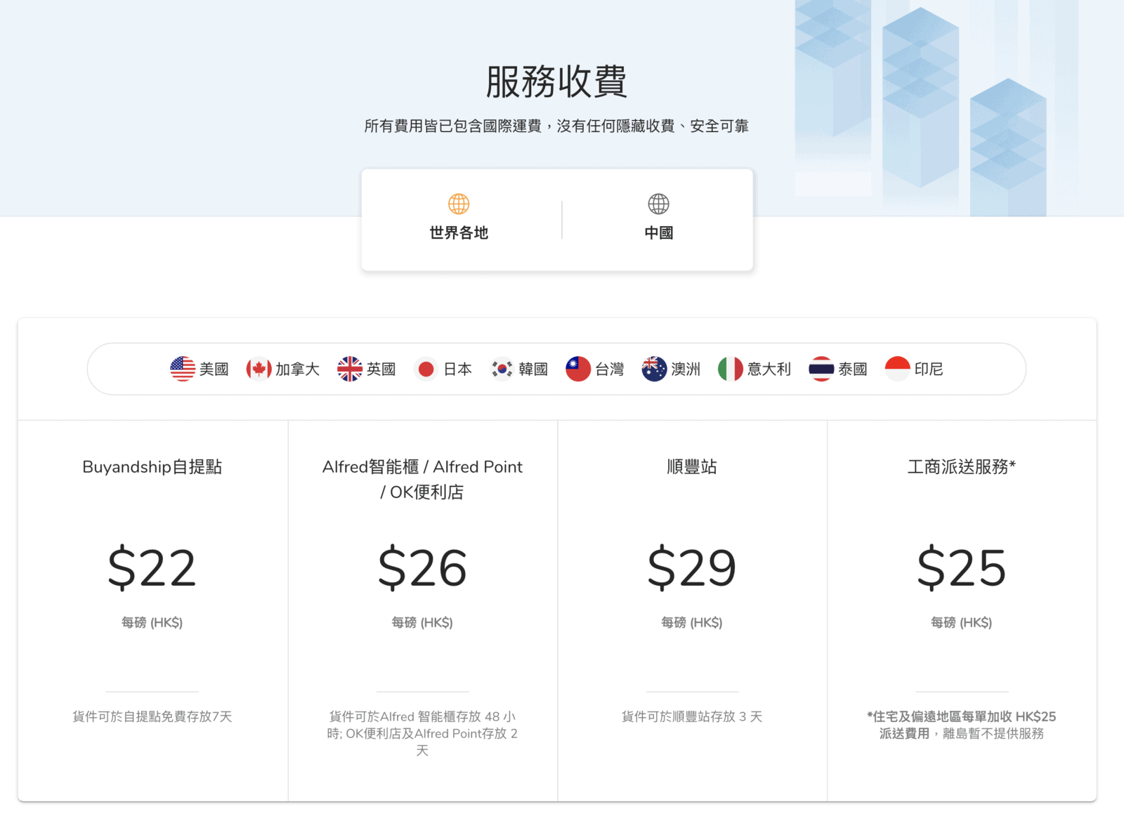Choose 加拿大 country label

[x=298, y=369]
